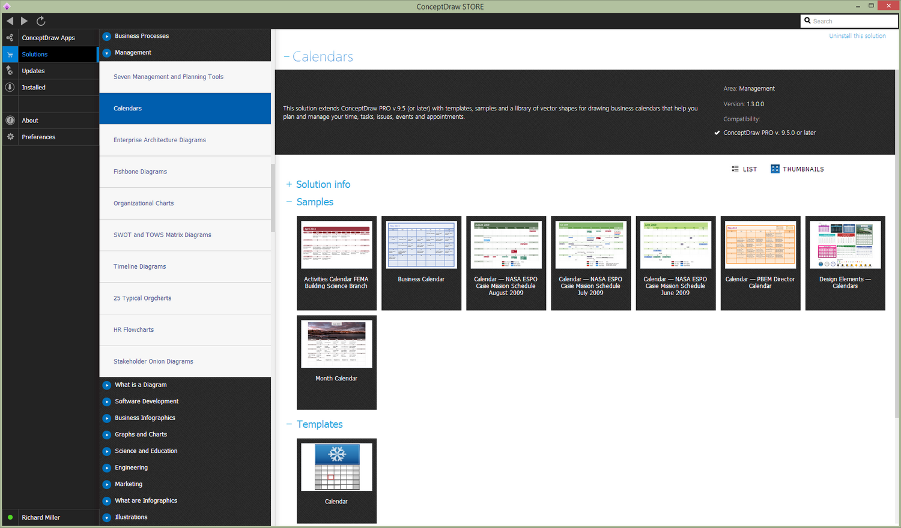This screenshot has height=528, width=901.
Task: Click the About info icon
Action: click(x=10, y=120)
